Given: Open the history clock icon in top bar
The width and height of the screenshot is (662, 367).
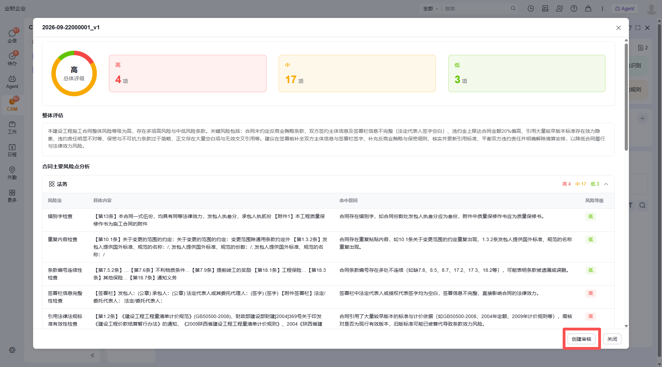Looking at the screenshot, I should 531,9.
